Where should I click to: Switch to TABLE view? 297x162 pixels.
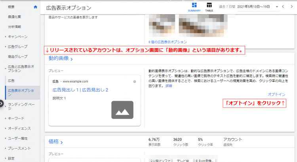(x=209, y=7)
